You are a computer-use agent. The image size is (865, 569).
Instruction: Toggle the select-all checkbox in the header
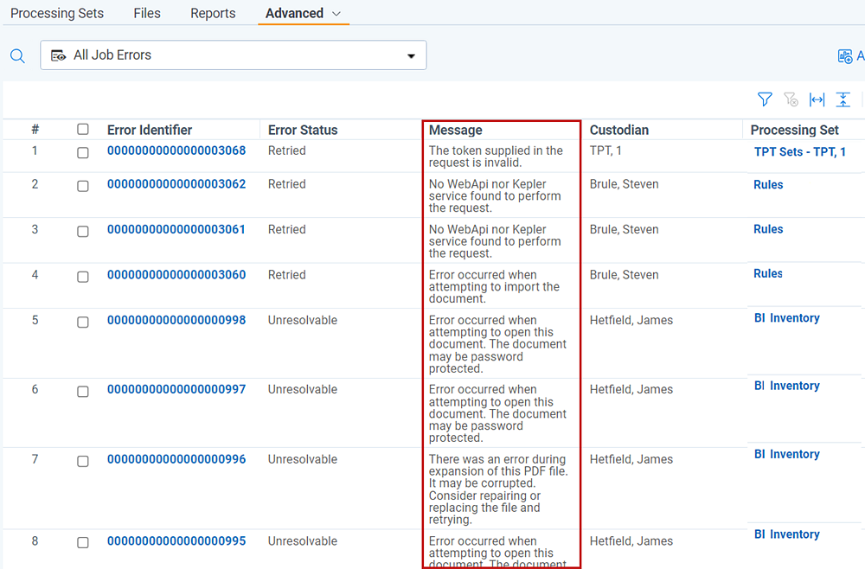pyautogui.click(x=83, y=129)
